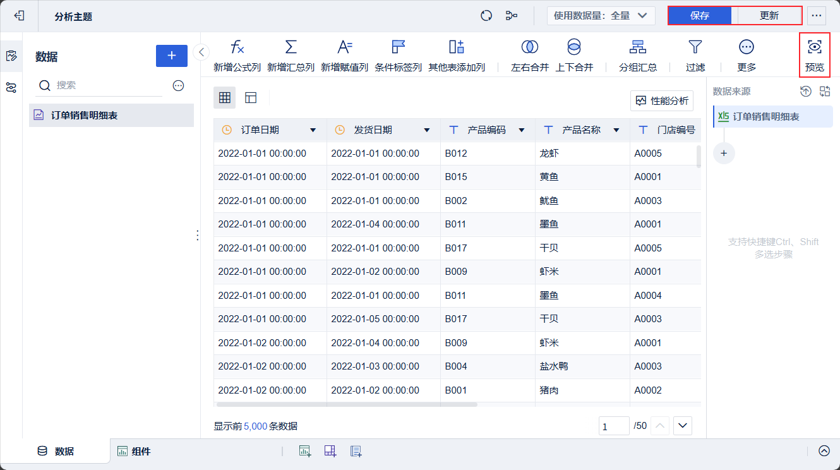This screenshot has height=470, width=840.
Task: Click the cell containing 盐水鸭
Action: (x=582, y=366)
